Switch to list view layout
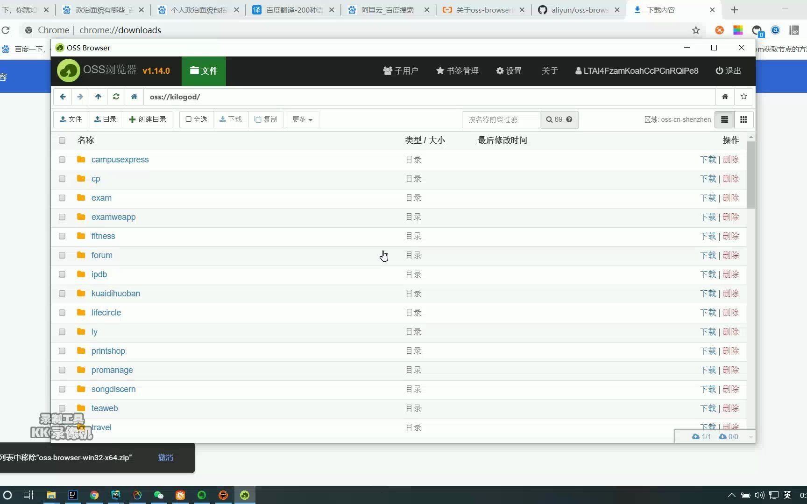 (x=724, y=119)
